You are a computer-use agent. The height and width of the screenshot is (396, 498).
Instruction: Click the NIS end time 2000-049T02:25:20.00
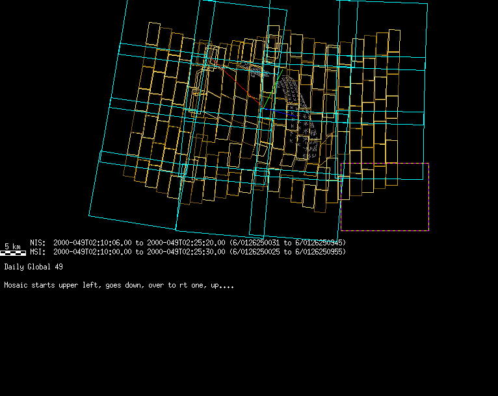pos(186,243)
